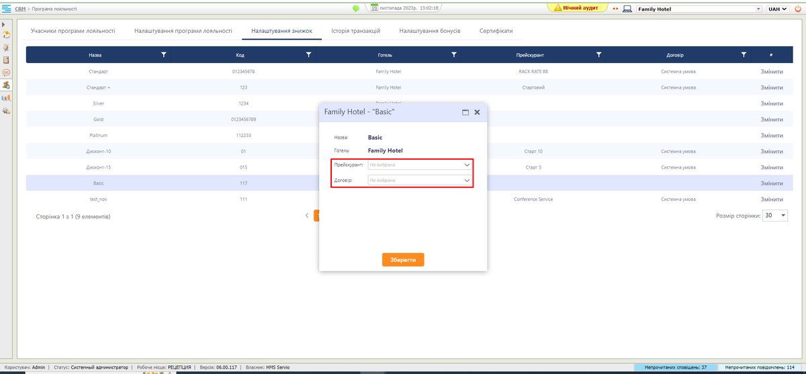Open the Family Hotel selector in top bar
The height and width of the screenshot is (374, 806).
click(699, 9)
